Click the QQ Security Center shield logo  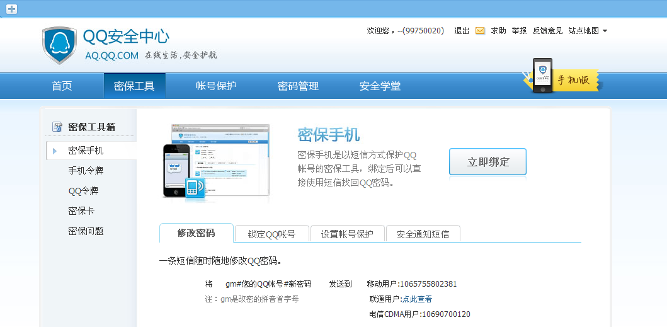pyautogui.click(x=60, y=45)
